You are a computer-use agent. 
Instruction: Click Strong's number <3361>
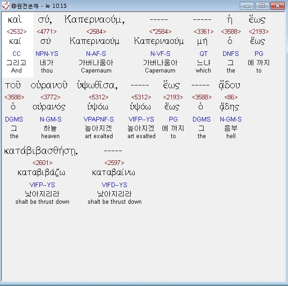click(204, 31)
